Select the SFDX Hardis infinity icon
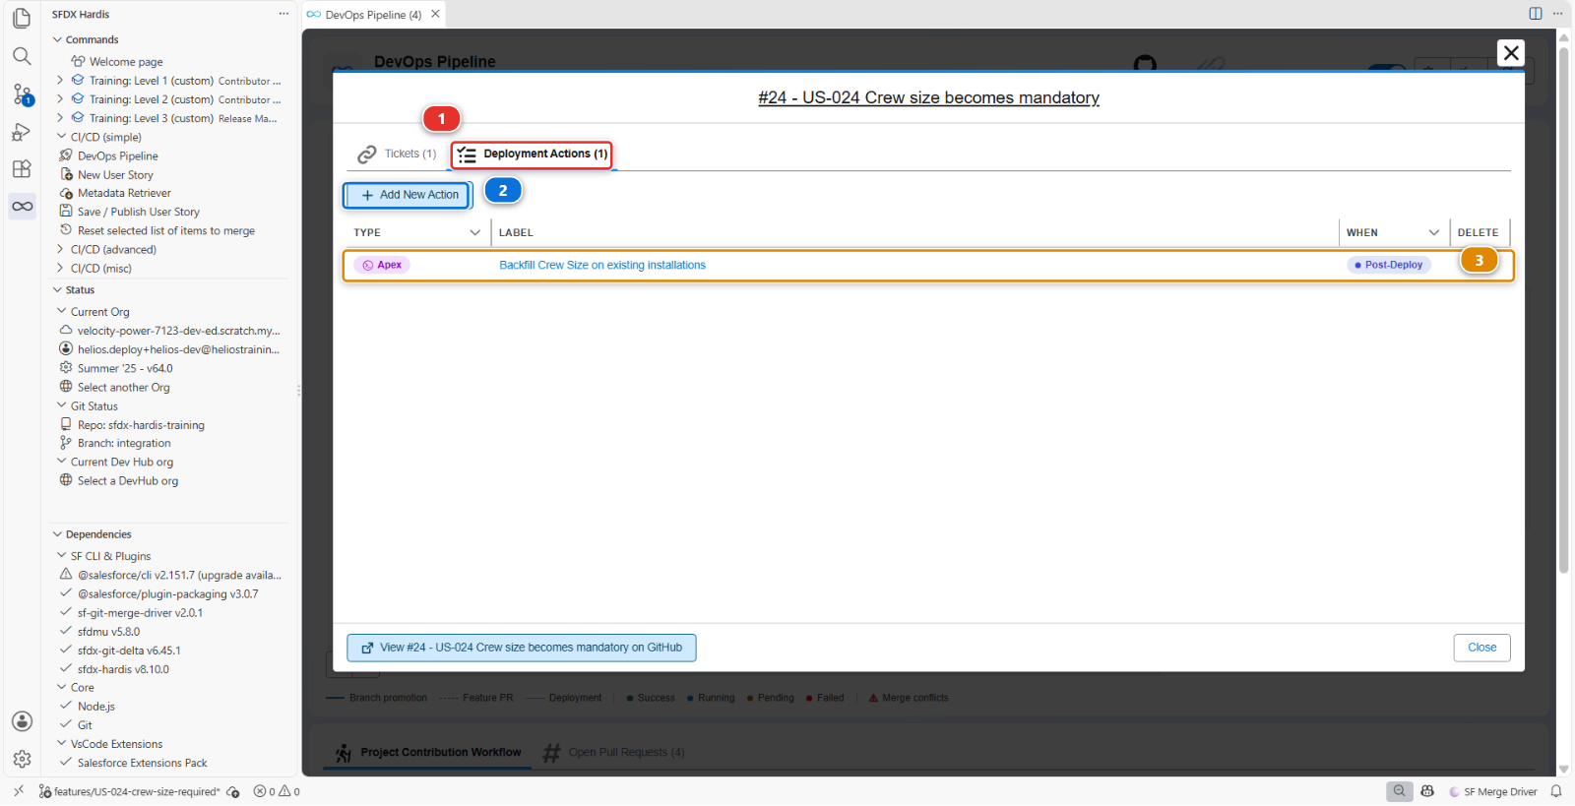The height and width of the screenshot is (806, 1575). coord(22,207)
